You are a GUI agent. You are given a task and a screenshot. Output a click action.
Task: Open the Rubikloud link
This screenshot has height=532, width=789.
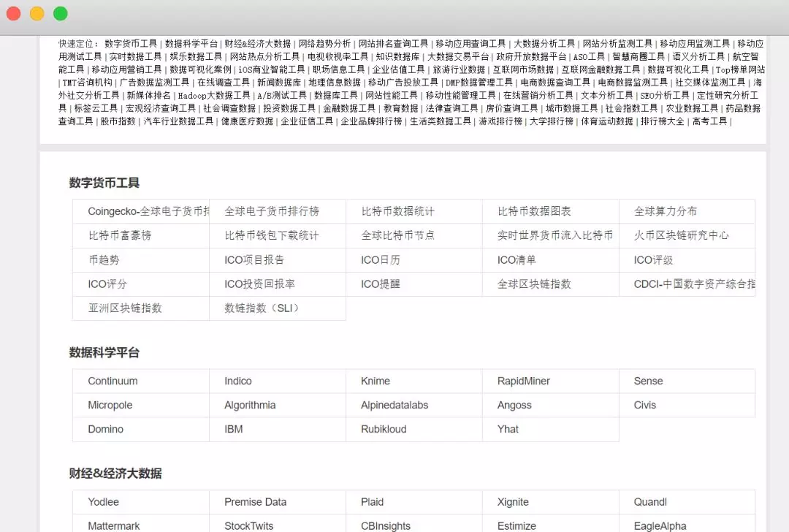coord(384,429)
